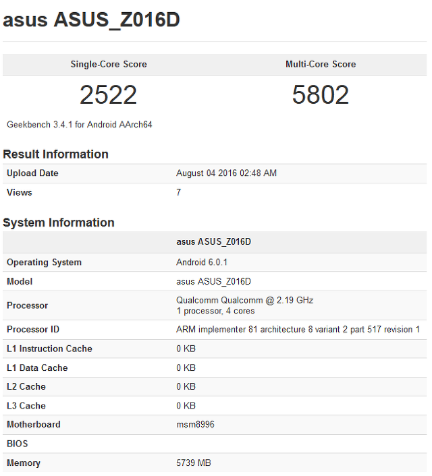
Task: Click the Processor ID label
Action: 33,330
